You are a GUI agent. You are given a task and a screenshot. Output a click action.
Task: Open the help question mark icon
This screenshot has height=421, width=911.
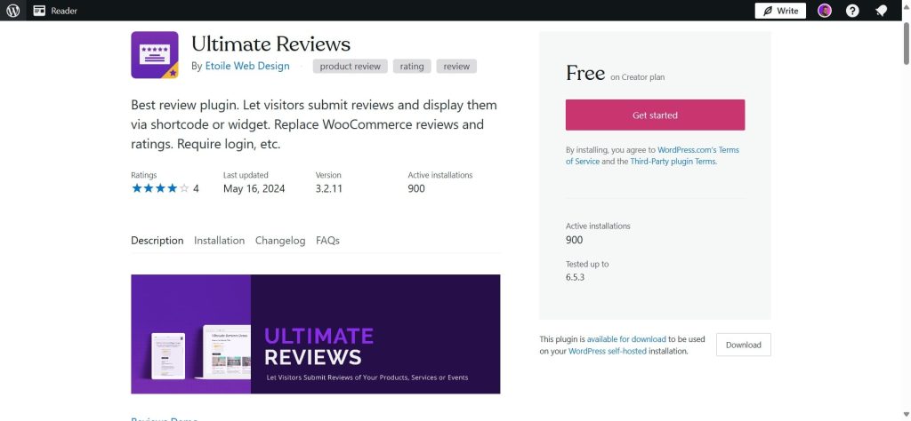852,11
